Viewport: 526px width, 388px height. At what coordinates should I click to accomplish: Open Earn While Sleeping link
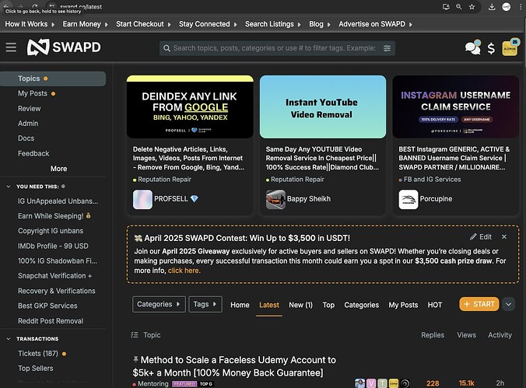tap(54, 216)
